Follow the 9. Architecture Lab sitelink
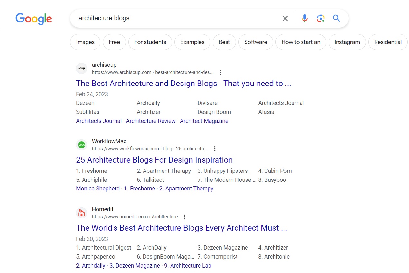 (188, 266)
